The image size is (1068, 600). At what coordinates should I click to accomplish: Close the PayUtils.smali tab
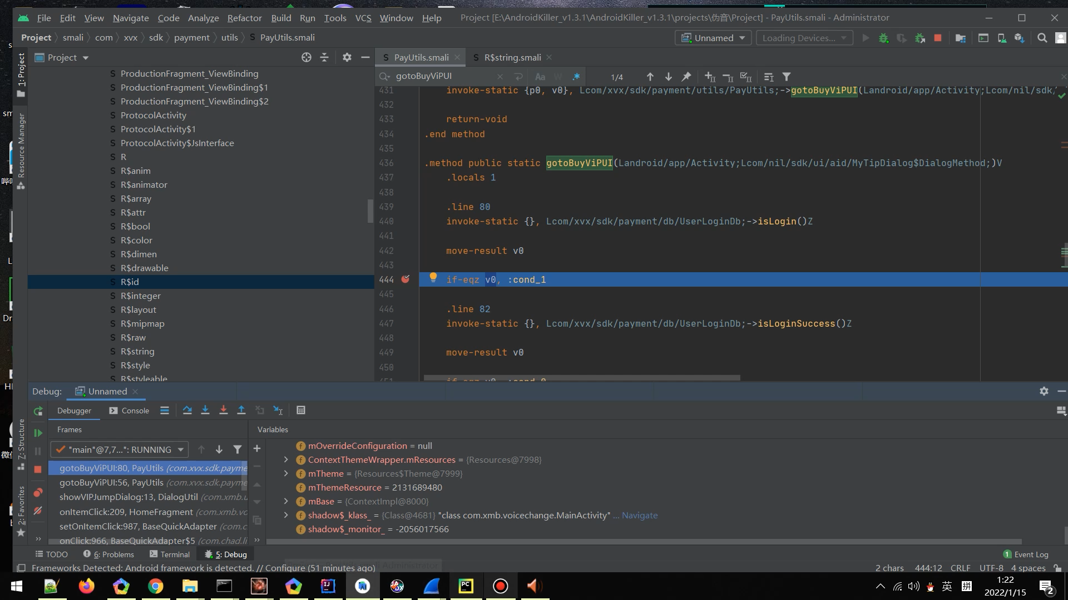tap(457, 57)
